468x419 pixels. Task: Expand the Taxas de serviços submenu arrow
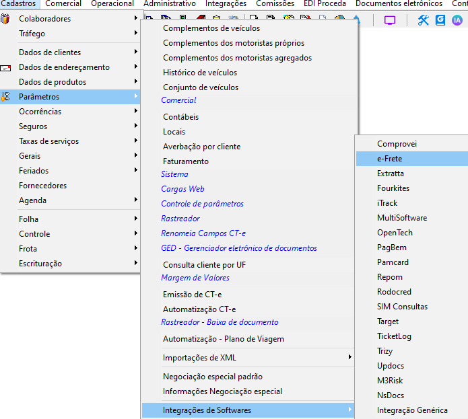tap(136, 141)
